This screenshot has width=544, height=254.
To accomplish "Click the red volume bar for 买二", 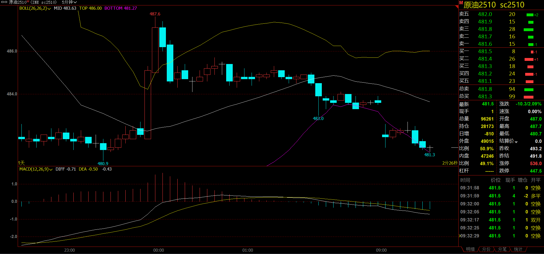I will [x=529, y=59].
